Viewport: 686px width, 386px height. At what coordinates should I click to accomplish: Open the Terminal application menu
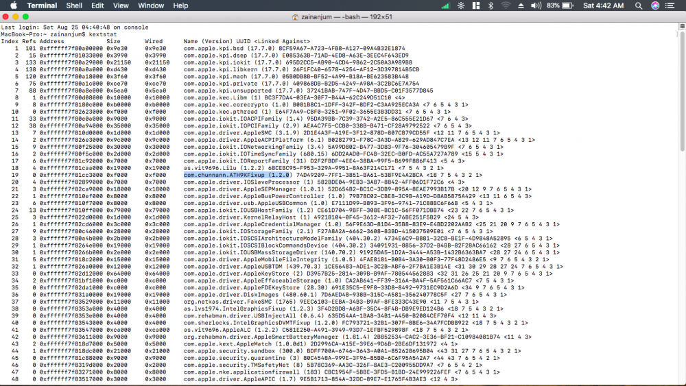42,5
